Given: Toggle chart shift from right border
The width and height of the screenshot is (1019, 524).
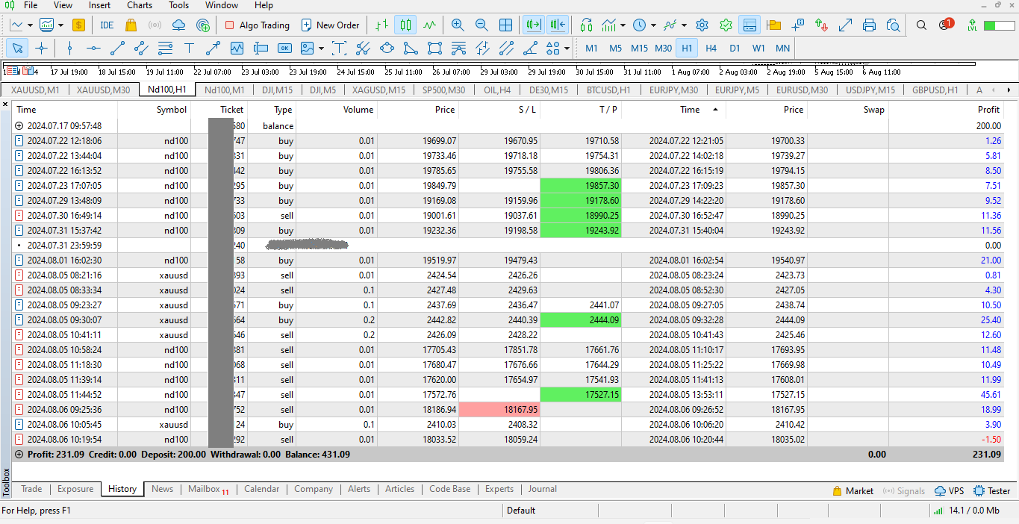Looking at the screenshot, I should click(558, 25).
